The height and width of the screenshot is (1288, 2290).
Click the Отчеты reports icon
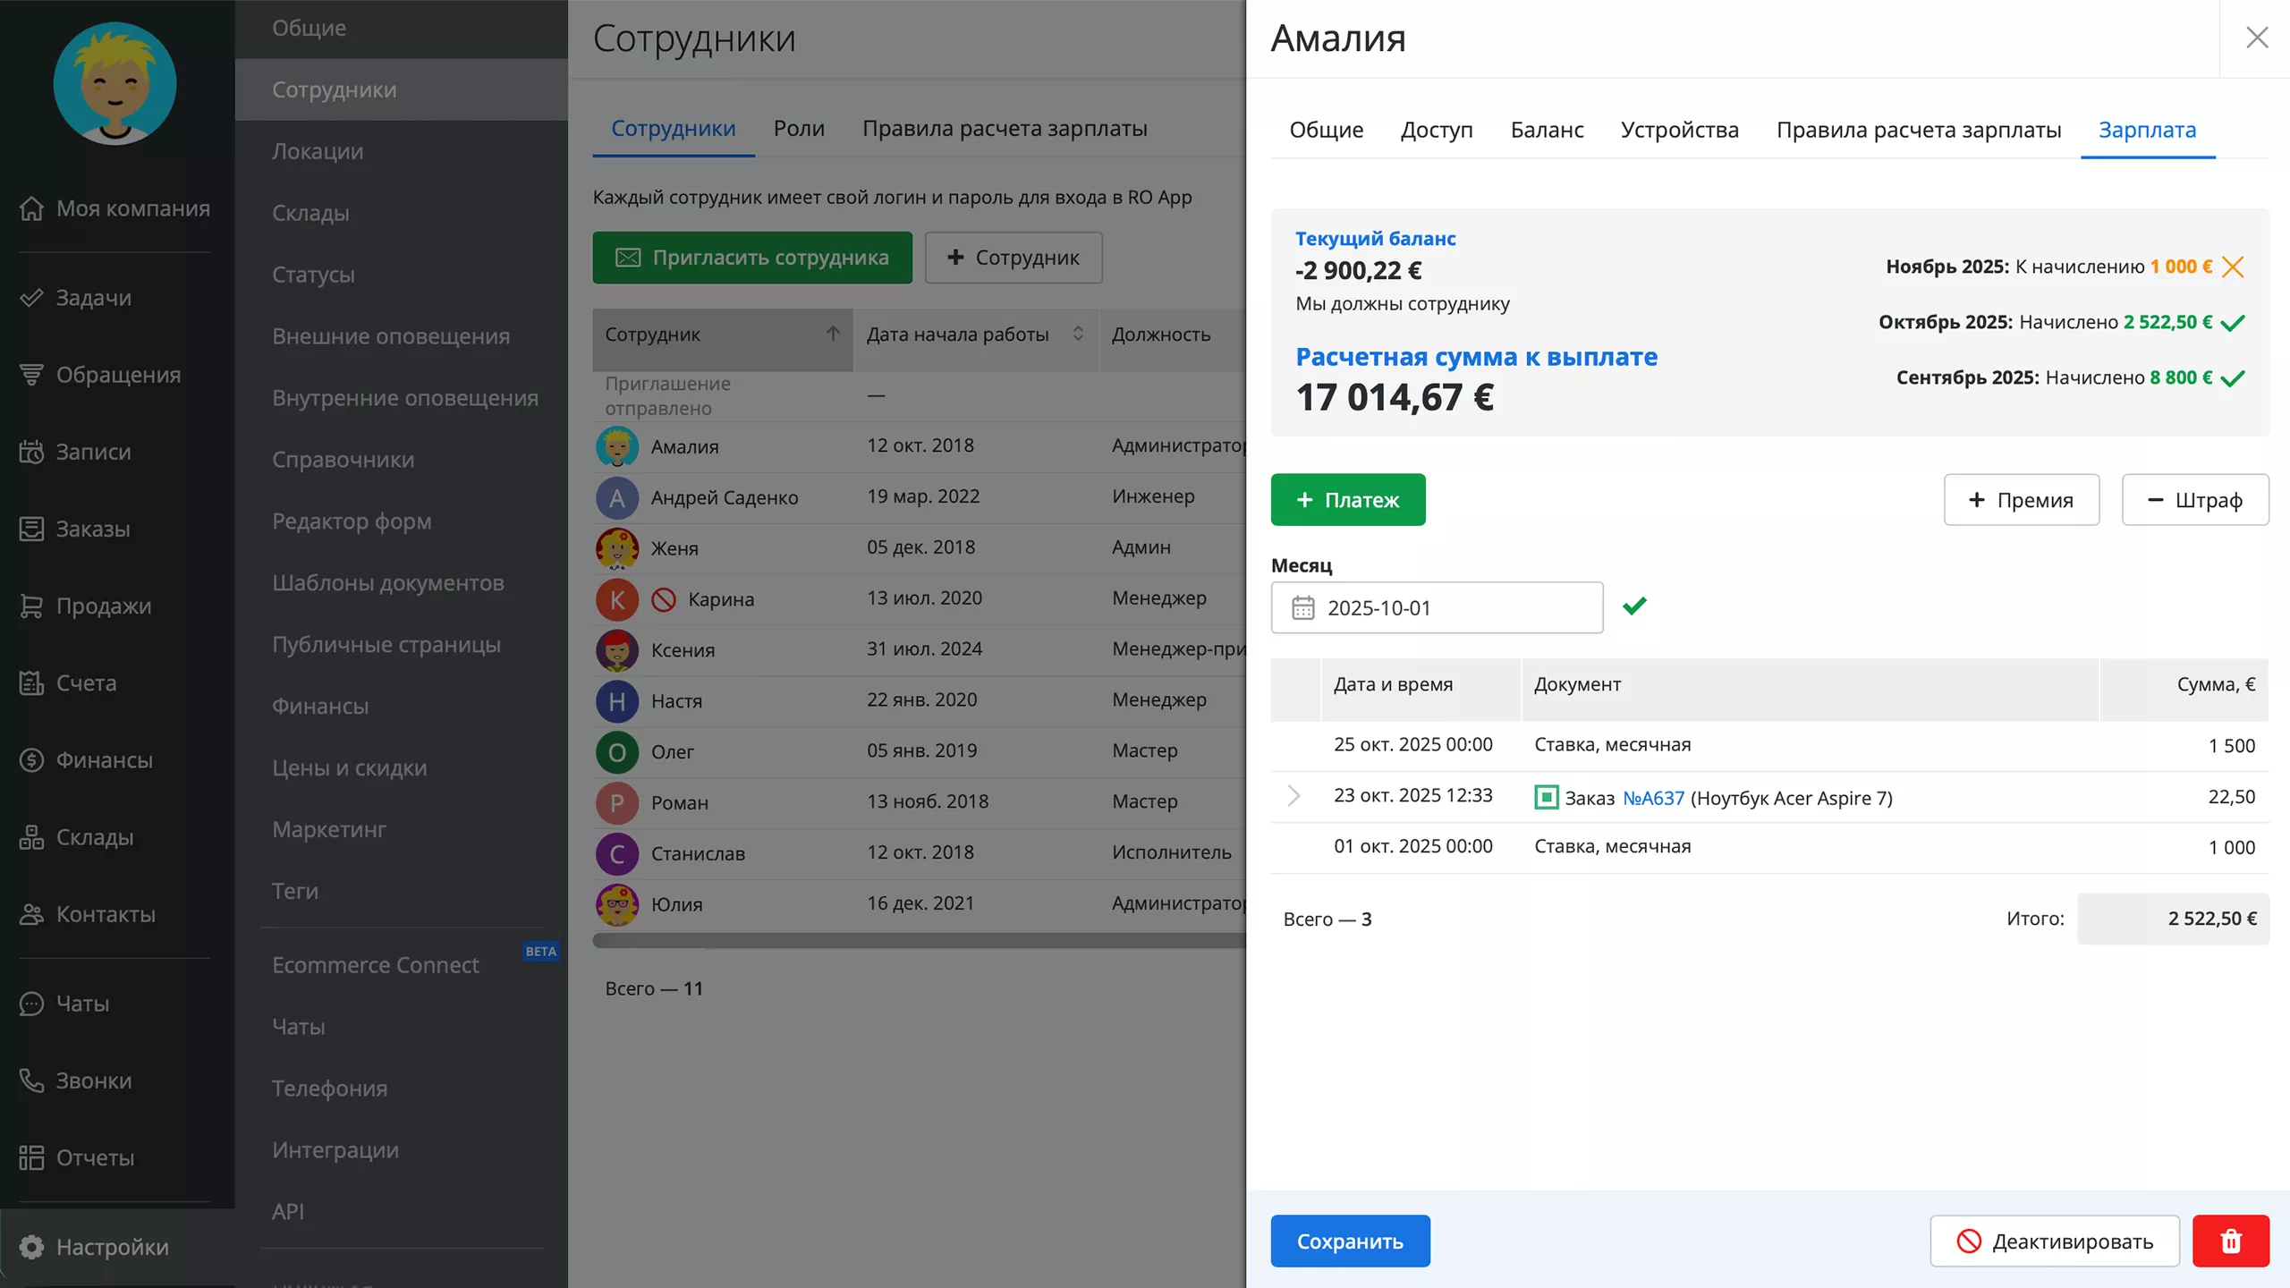pos(31,1157)
